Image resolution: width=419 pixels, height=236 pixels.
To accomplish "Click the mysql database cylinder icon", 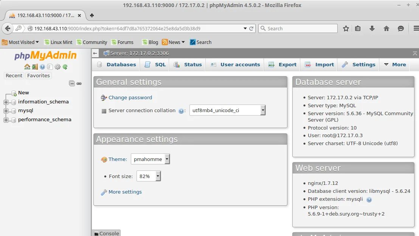I will click(14, 111).
